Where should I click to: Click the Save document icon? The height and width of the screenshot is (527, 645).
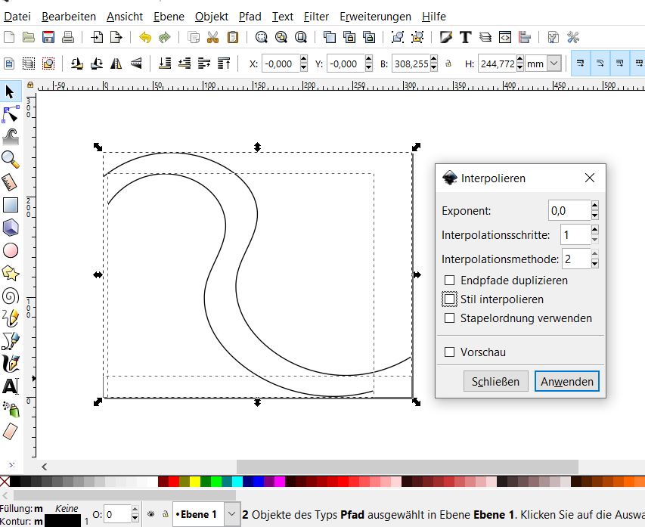[x=48, y=37]
